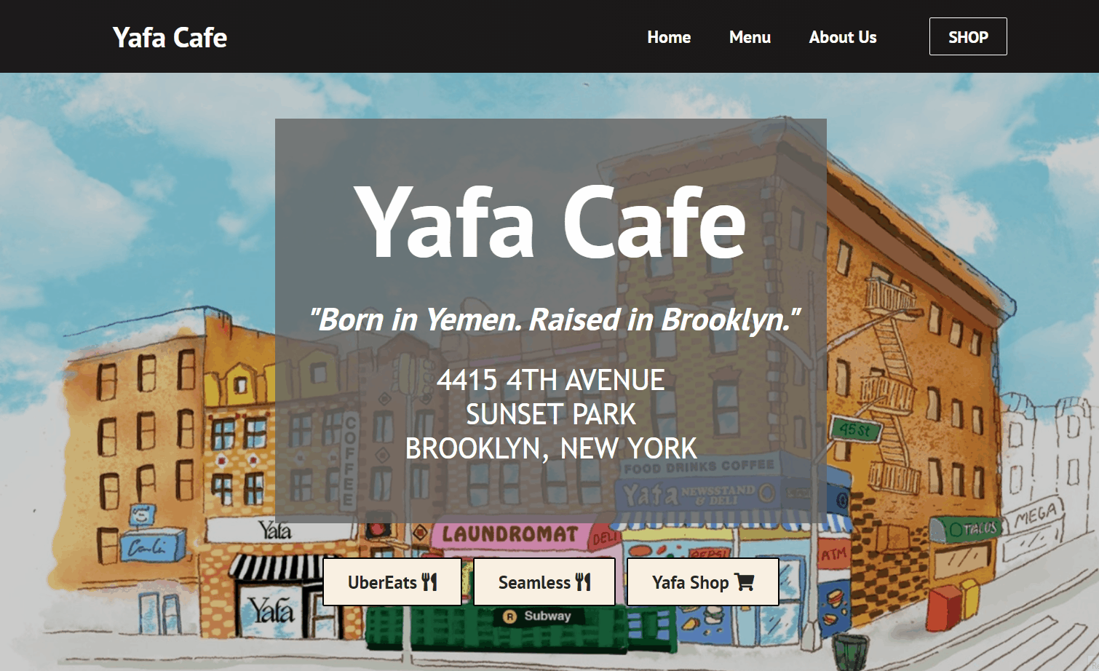Screen dimensions: 1099x671
Task: Click the 4415 4TH AVENUE address line
Action: (x=551, y=380)
